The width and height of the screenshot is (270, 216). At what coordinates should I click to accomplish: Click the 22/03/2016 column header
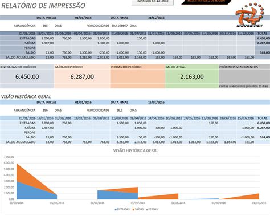click(x=120, y=118)
